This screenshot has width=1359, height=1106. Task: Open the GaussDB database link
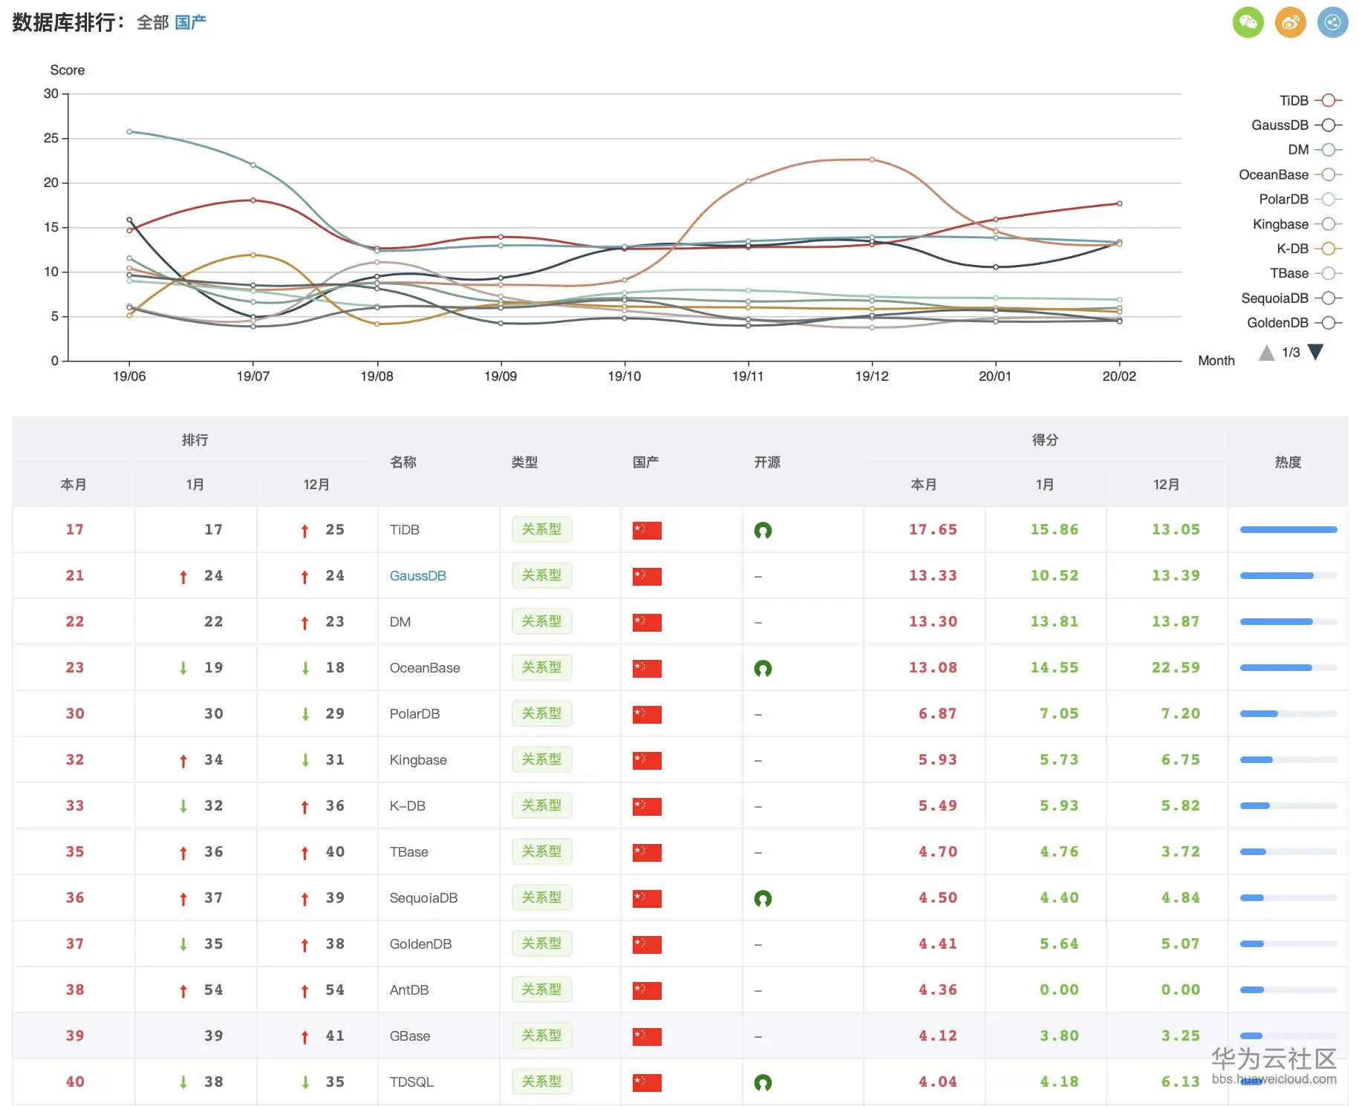[418, 576]
